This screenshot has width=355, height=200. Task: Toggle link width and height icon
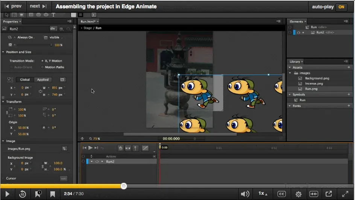point(40,91)
